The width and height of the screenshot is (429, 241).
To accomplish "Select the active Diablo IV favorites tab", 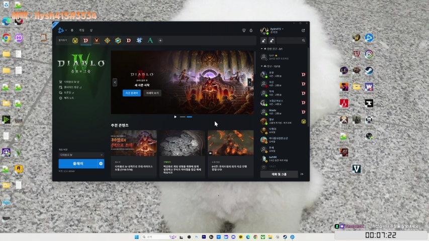I will click(85, 41).
